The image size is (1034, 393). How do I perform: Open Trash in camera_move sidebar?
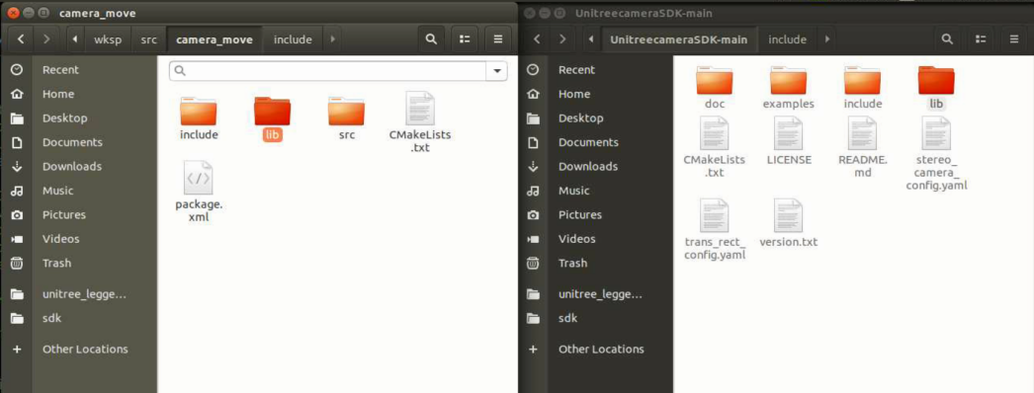79,264
